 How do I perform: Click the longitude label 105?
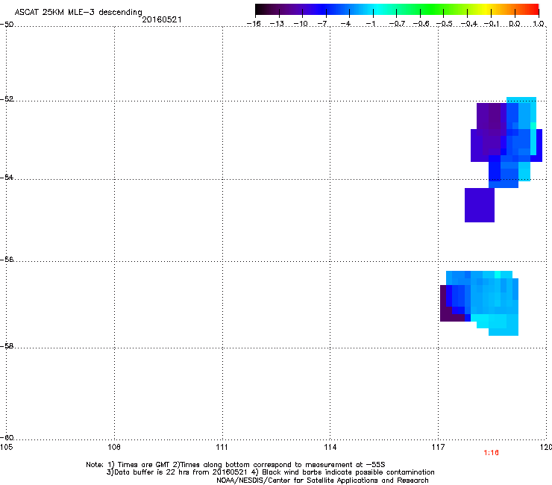point(6,447)
